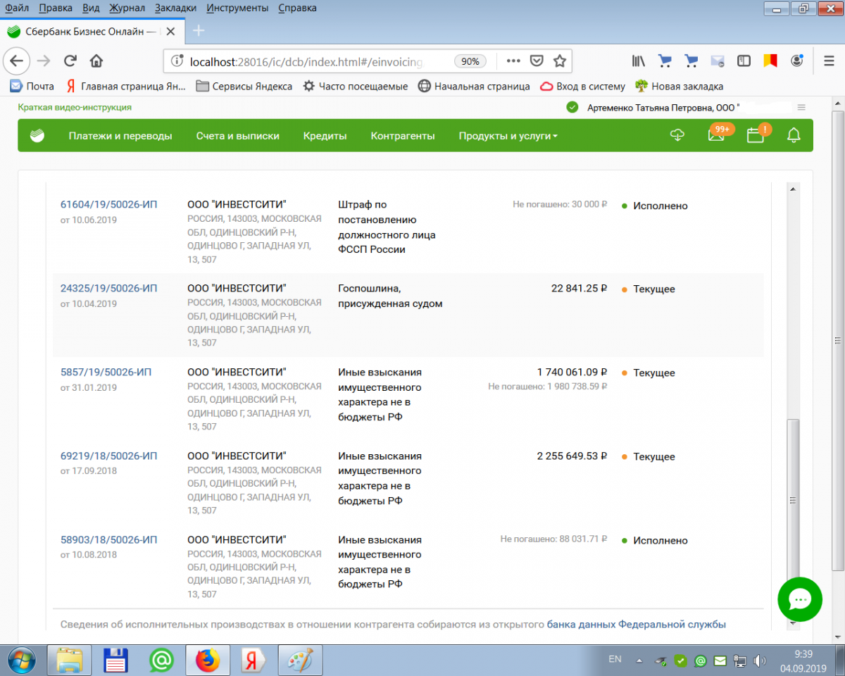Go back with the browser back arrow
845x676 pixels.
click(x=17, y=61)
